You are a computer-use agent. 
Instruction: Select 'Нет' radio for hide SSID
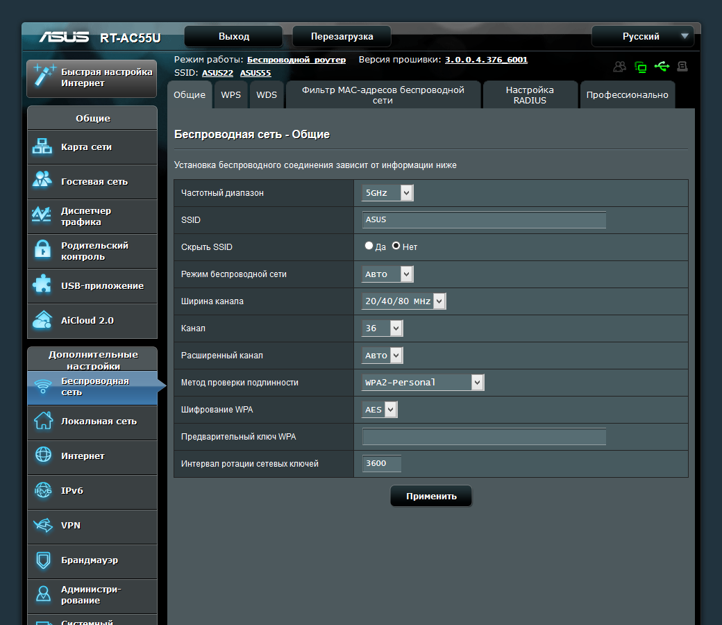coord(396,246)
